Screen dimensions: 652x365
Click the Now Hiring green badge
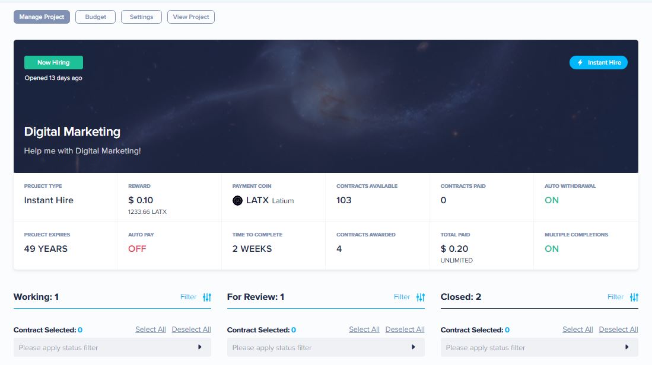pyautogui.click(x=53, y=62)
